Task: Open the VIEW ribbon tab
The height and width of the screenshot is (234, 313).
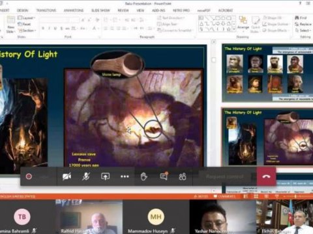Action: (140, 10)
